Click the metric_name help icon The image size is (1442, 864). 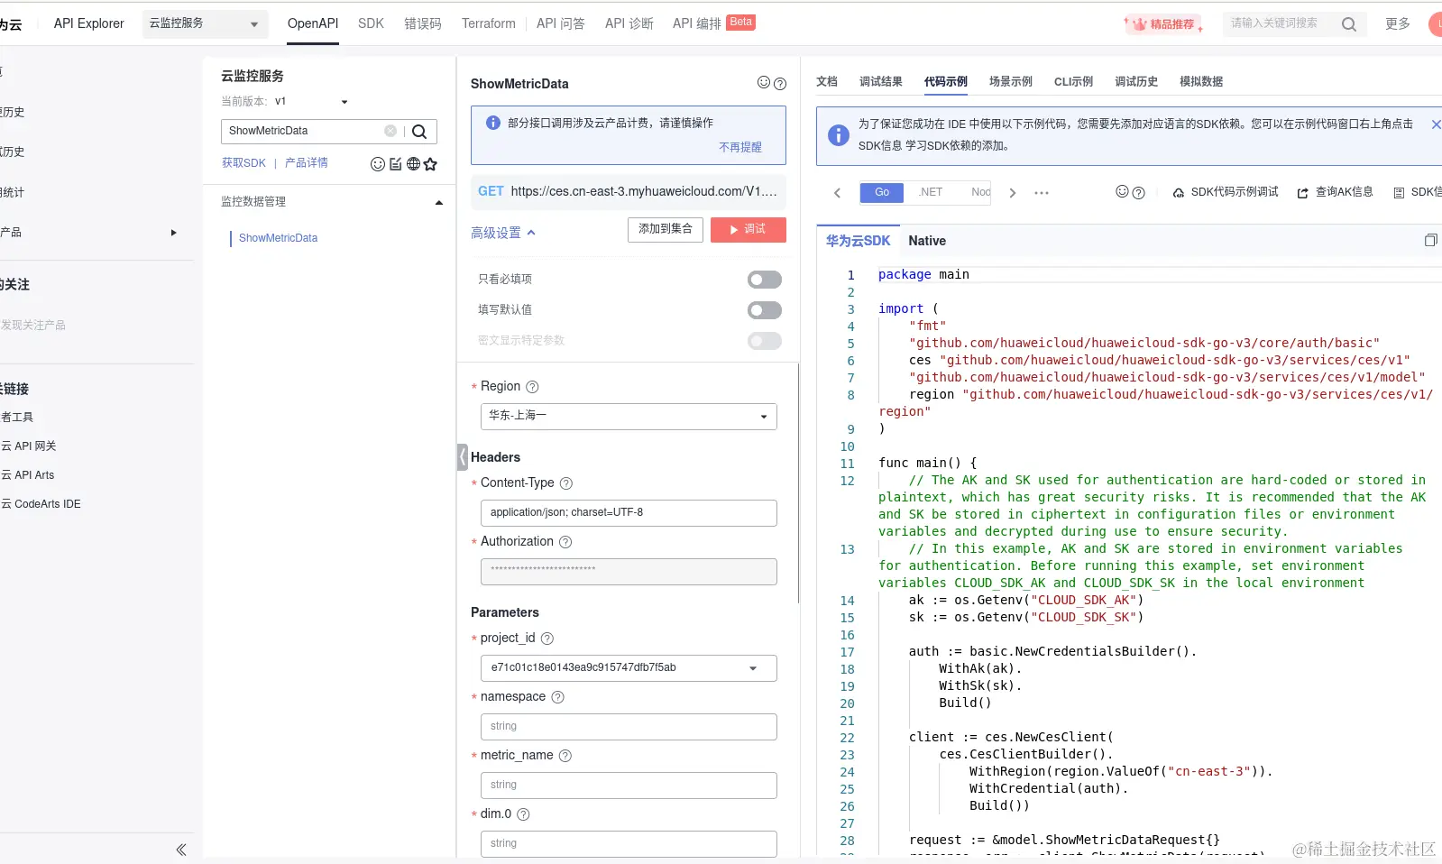(565, 756)
